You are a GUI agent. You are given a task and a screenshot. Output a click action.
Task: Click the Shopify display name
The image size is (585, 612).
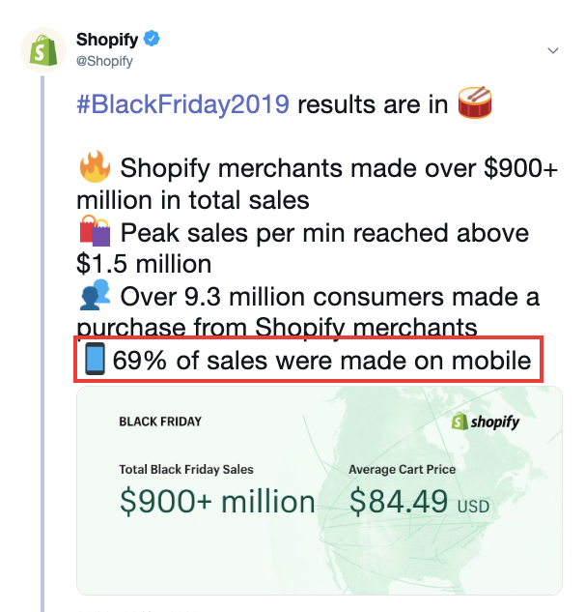pyautogui.click(x=107, y=40)
